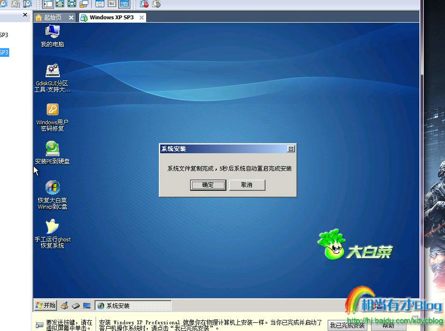Viewport: 445px width, 331px height.
Task: Click the highlighted multi-window toolbar icon
Action: coord(125,4)
